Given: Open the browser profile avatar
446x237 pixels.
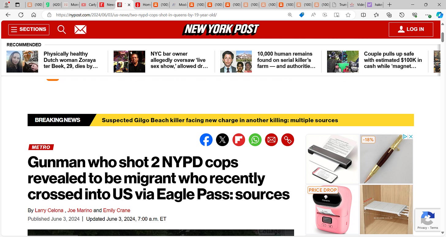Looking at the screenshot, I should 6,5.
